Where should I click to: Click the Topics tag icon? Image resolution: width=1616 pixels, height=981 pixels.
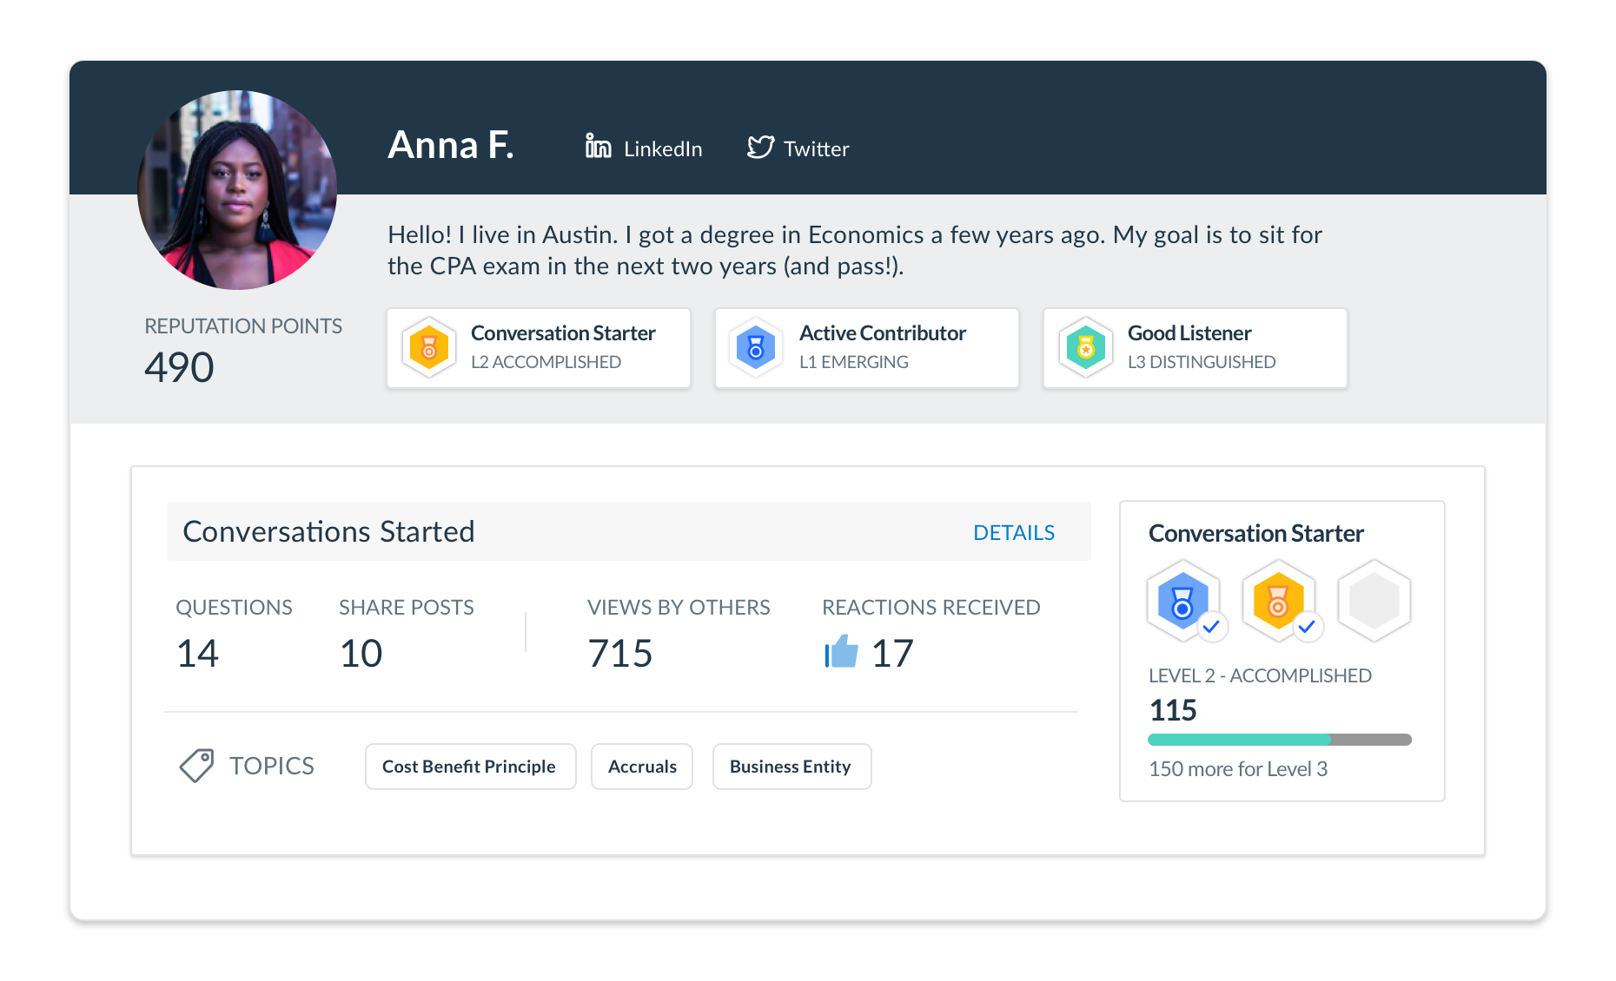click(x=197, y=765)
